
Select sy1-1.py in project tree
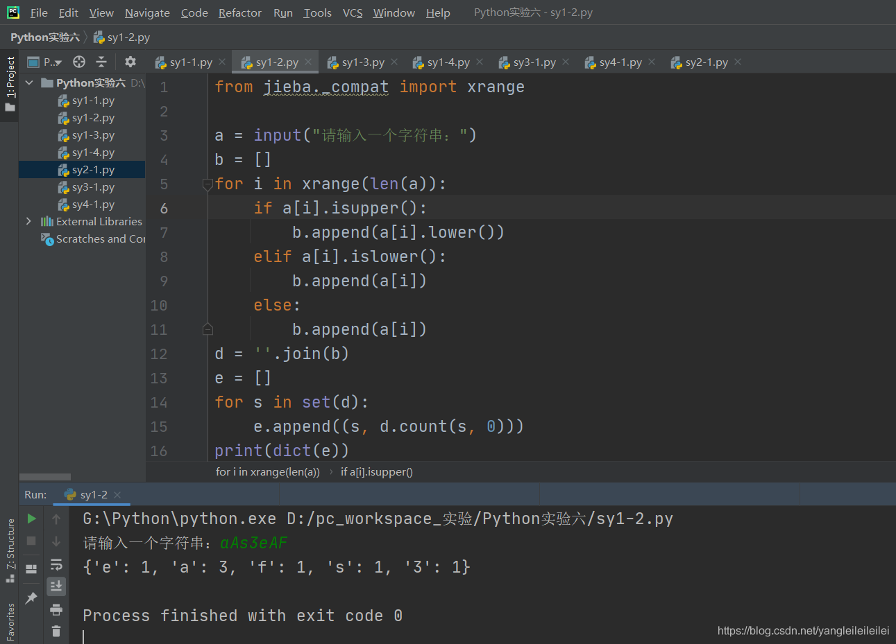(86, 101)
